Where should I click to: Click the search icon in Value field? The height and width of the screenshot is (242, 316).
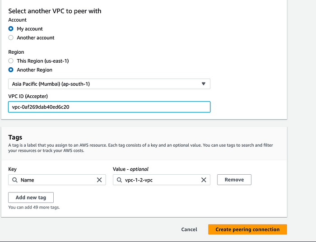tap(119, 180)
